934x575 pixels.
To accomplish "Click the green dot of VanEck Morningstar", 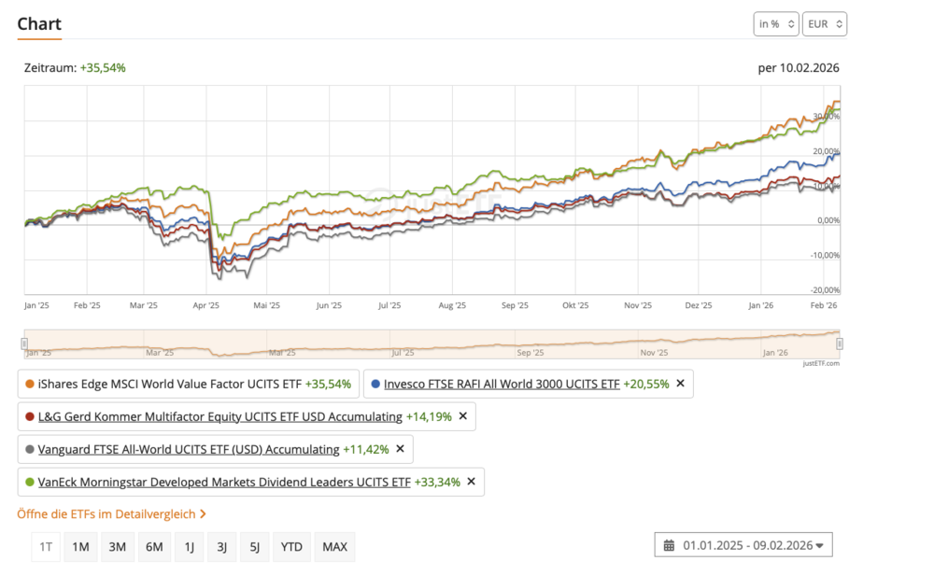I will click(x=30, y=483).
